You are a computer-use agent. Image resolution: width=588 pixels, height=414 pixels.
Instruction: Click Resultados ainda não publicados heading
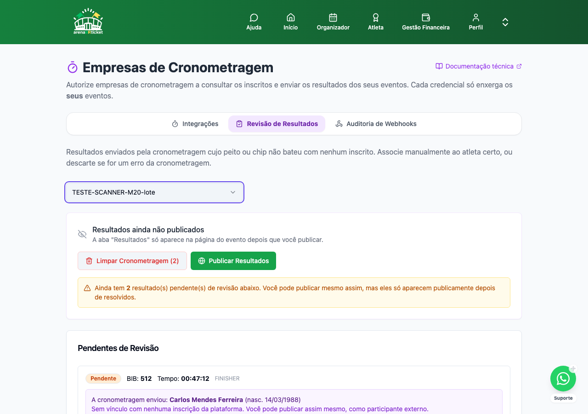click(148, 230)
